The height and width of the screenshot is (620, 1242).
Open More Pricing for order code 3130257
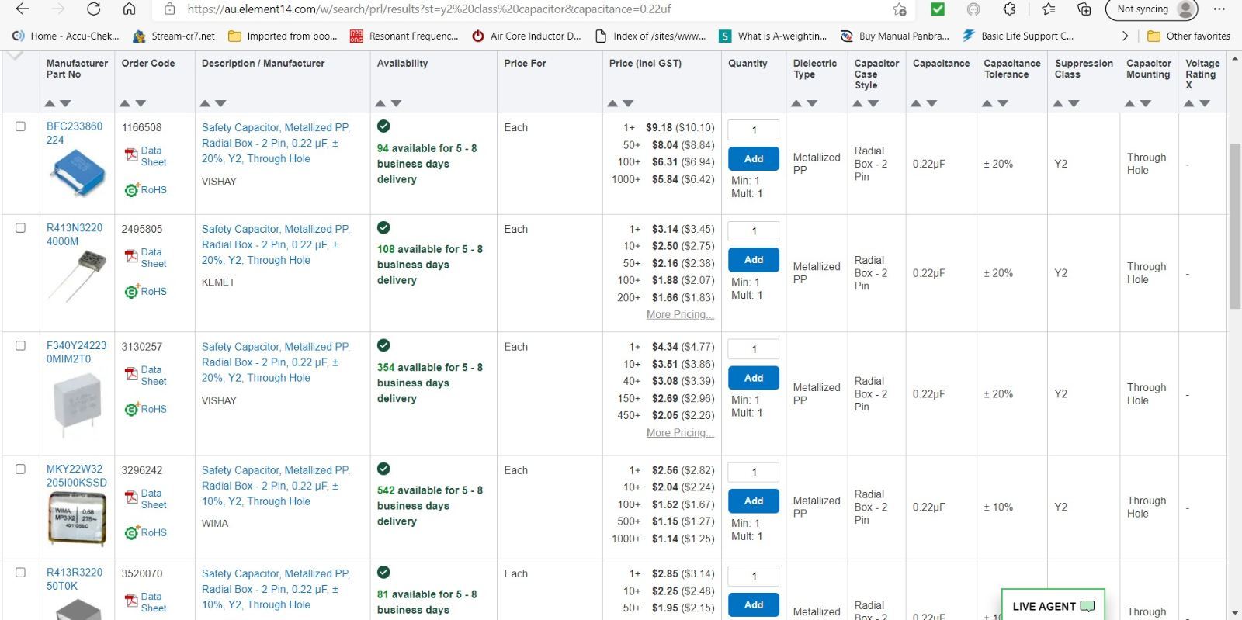(680, 432)
